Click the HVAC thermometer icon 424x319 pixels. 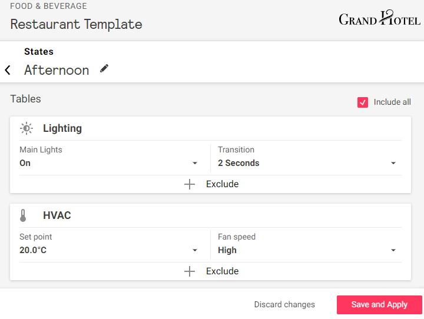[23, 215]
